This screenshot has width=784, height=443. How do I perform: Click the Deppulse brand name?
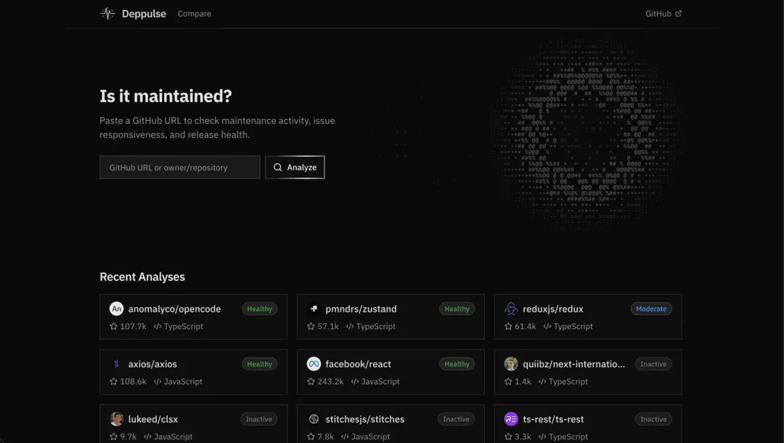point(144,14)
